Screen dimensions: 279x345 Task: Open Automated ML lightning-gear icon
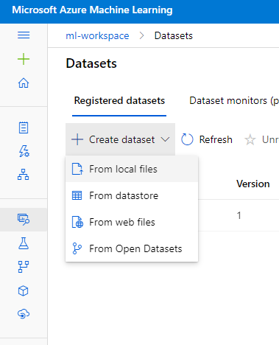24,151
